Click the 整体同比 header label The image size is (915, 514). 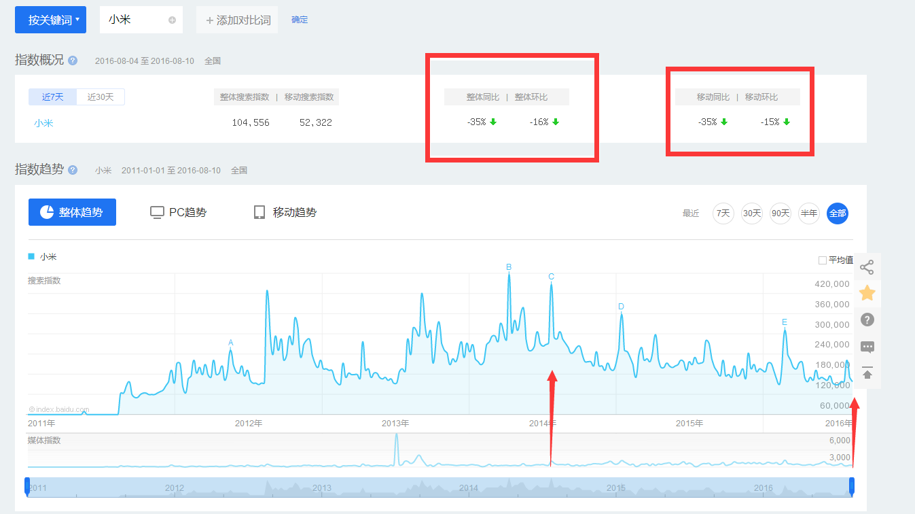click(483, 97)
